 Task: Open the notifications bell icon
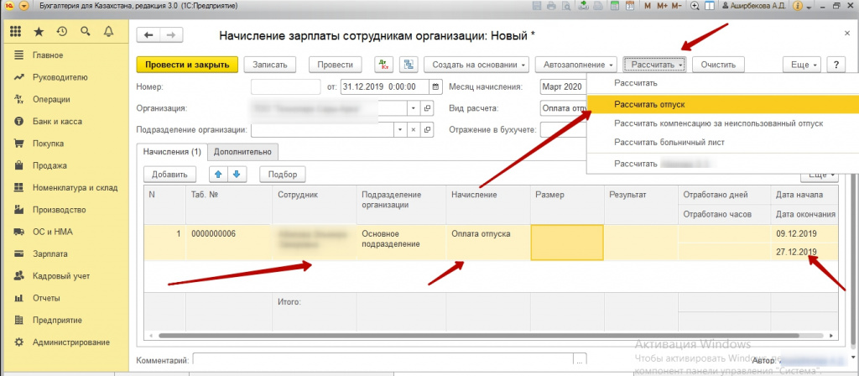[108, 32]
